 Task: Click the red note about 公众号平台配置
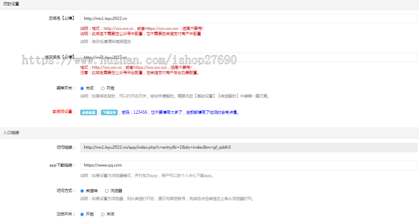point(140,73)
